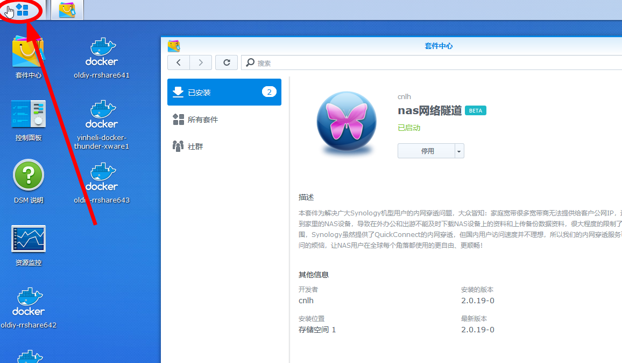Open the 控制面板 desktop shortcut
Viewport: 622px width, 363px height.
pos(28,121)
